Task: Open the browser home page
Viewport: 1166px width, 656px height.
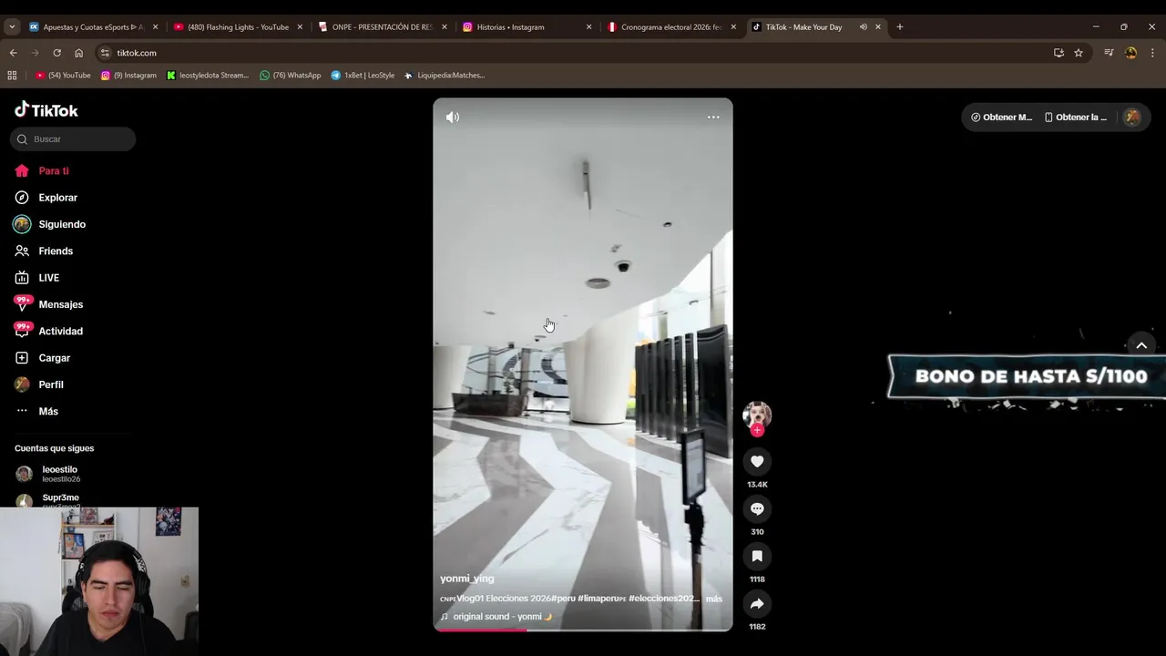Action: (x=78, y=53)
